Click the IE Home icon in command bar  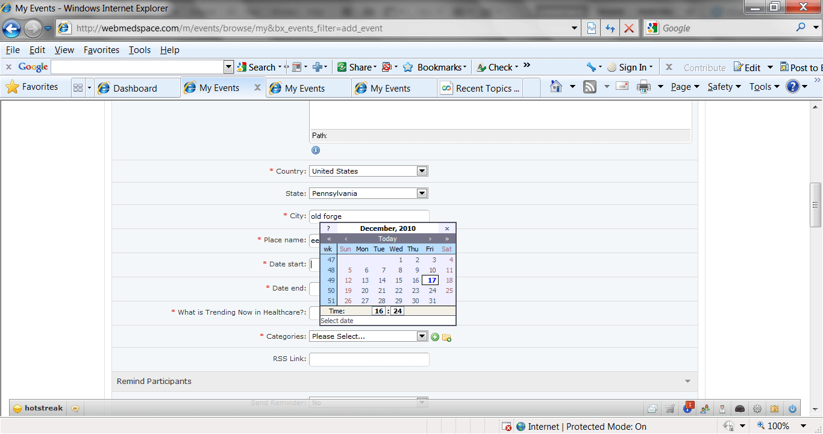[556, 87]
